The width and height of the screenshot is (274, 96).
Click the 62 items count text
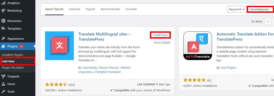point(257,21)
